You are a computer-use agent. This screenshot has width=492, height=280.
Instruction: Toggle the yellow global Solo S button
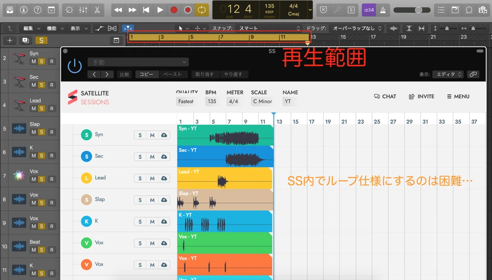tap(41, 40)
